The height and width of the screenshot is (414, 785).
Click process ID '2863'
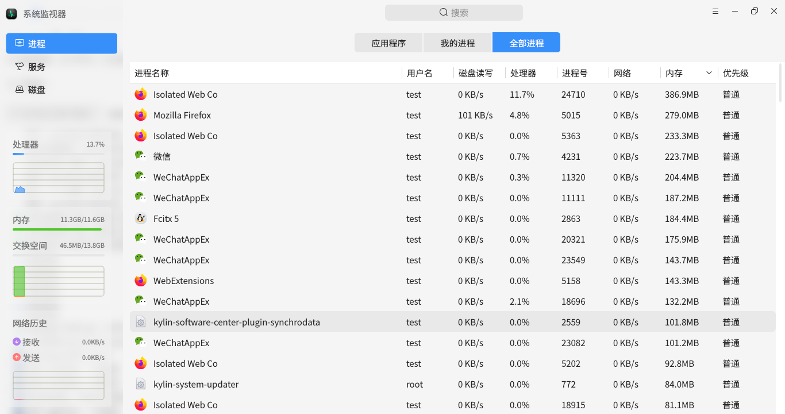click(x=571, y=218)
